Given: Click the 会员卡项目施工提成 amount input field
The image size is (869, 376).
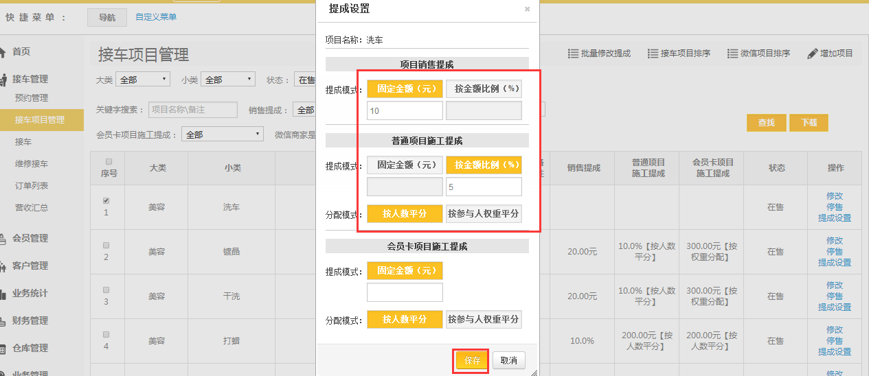Looking at the screenshot, I should coord(405,293).
